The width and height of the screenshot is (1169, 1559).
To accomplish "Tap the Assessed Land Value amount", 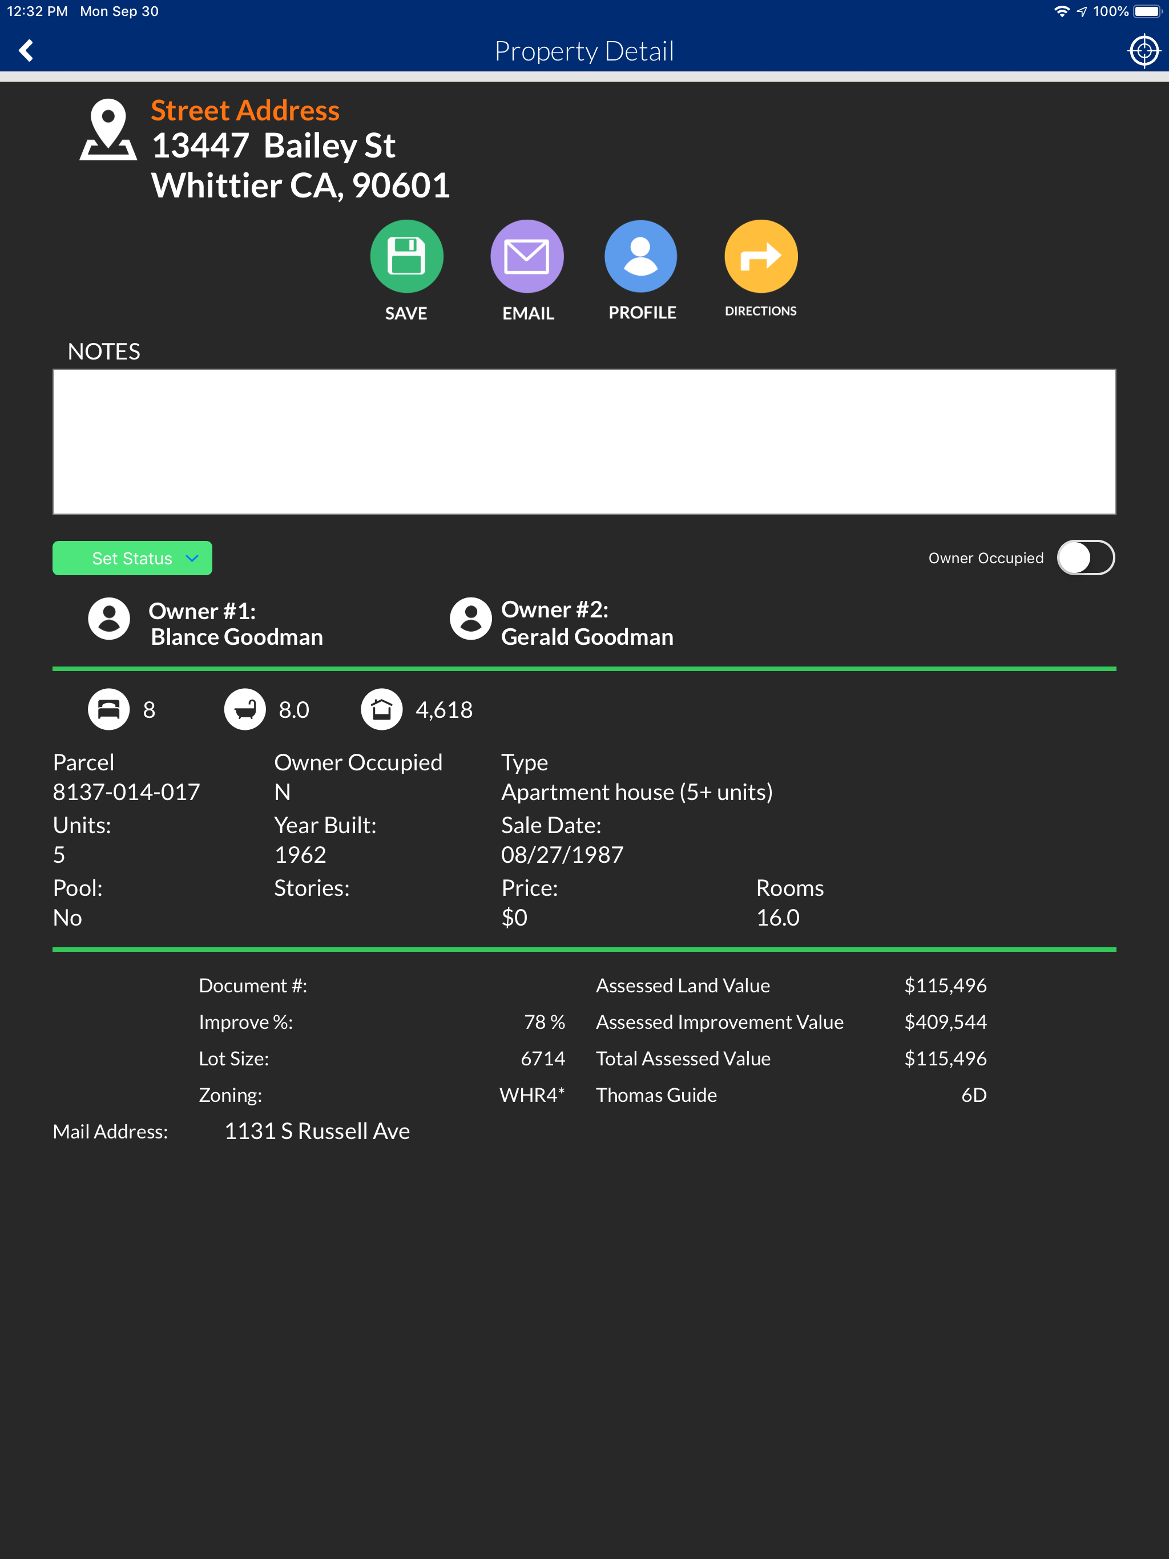I will 945,986.
